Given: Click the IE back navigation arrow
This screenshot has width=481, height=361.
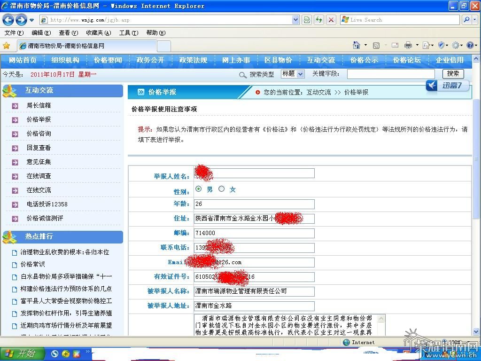Looking at the screenshot, I should click(8, 20).
